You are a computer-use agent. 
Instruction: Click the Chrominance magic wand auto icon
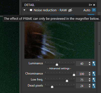pos(94,74)
